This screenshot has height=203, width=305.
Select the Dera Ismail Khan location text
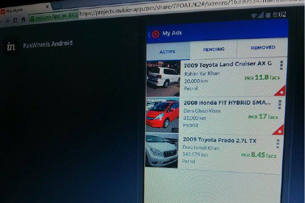tap(201, 148)
